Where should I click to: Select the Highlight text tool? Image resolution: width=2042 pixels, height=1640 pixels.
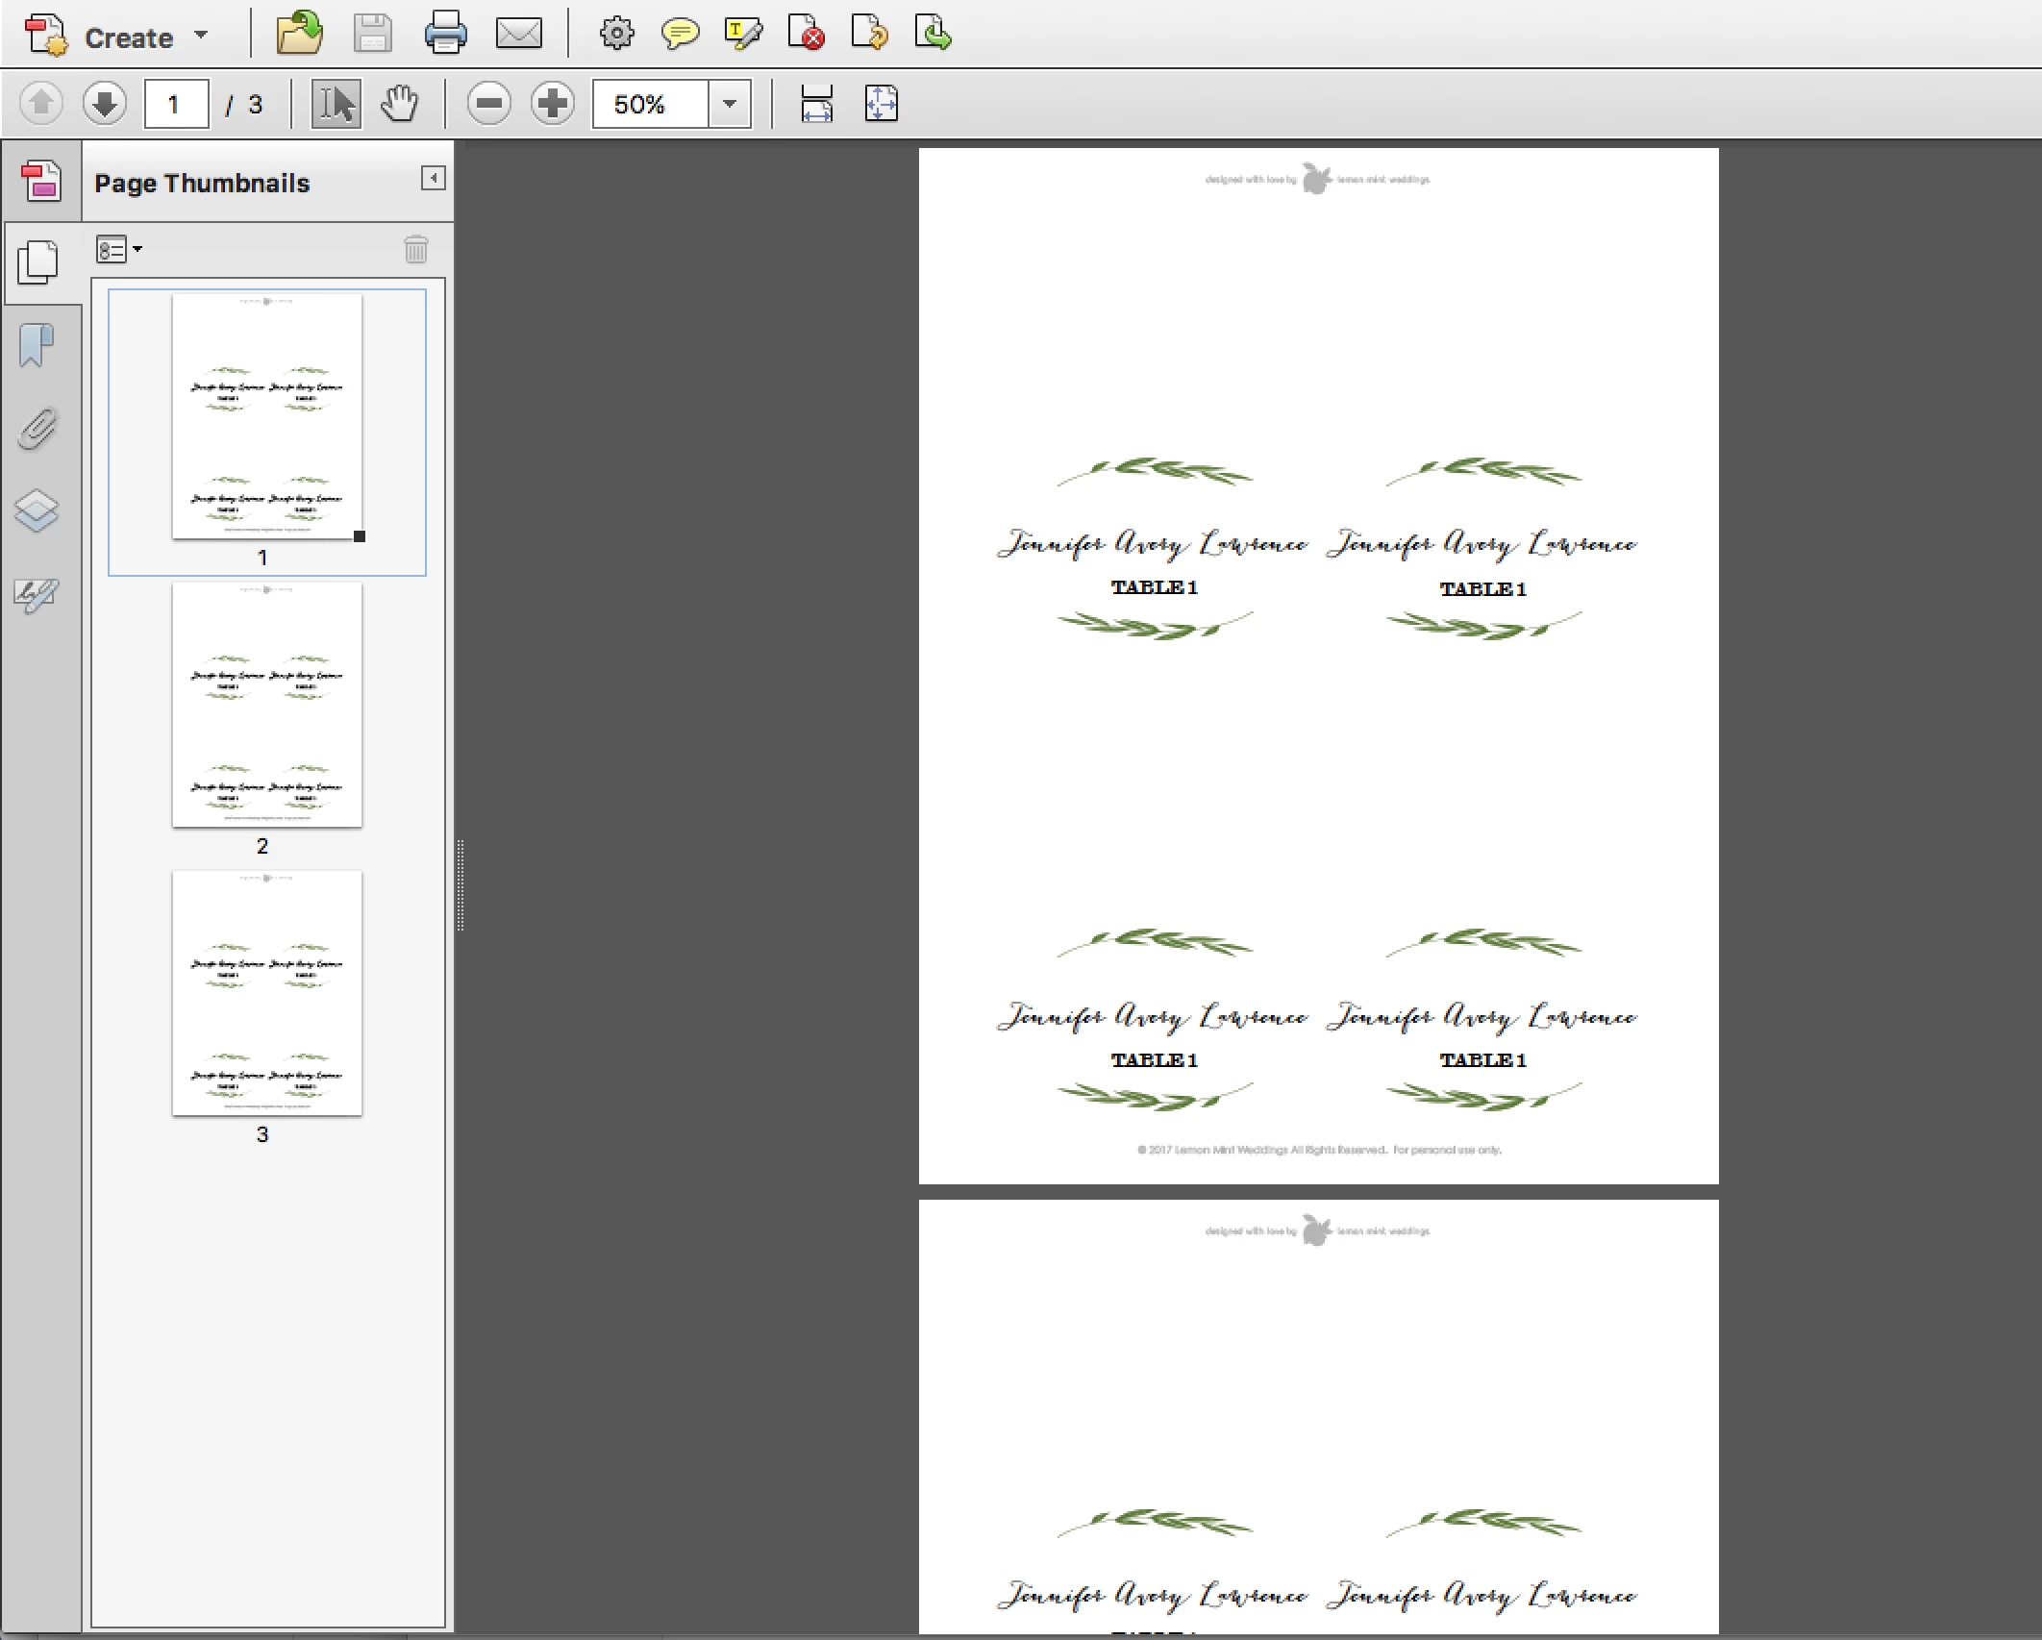point(743,35)
